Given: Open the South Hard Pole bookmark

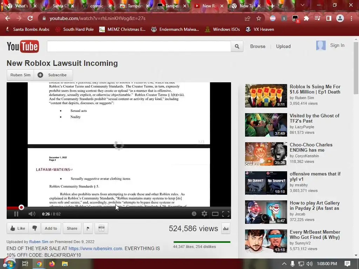Looking at the screenshot, I should (75, 29).
